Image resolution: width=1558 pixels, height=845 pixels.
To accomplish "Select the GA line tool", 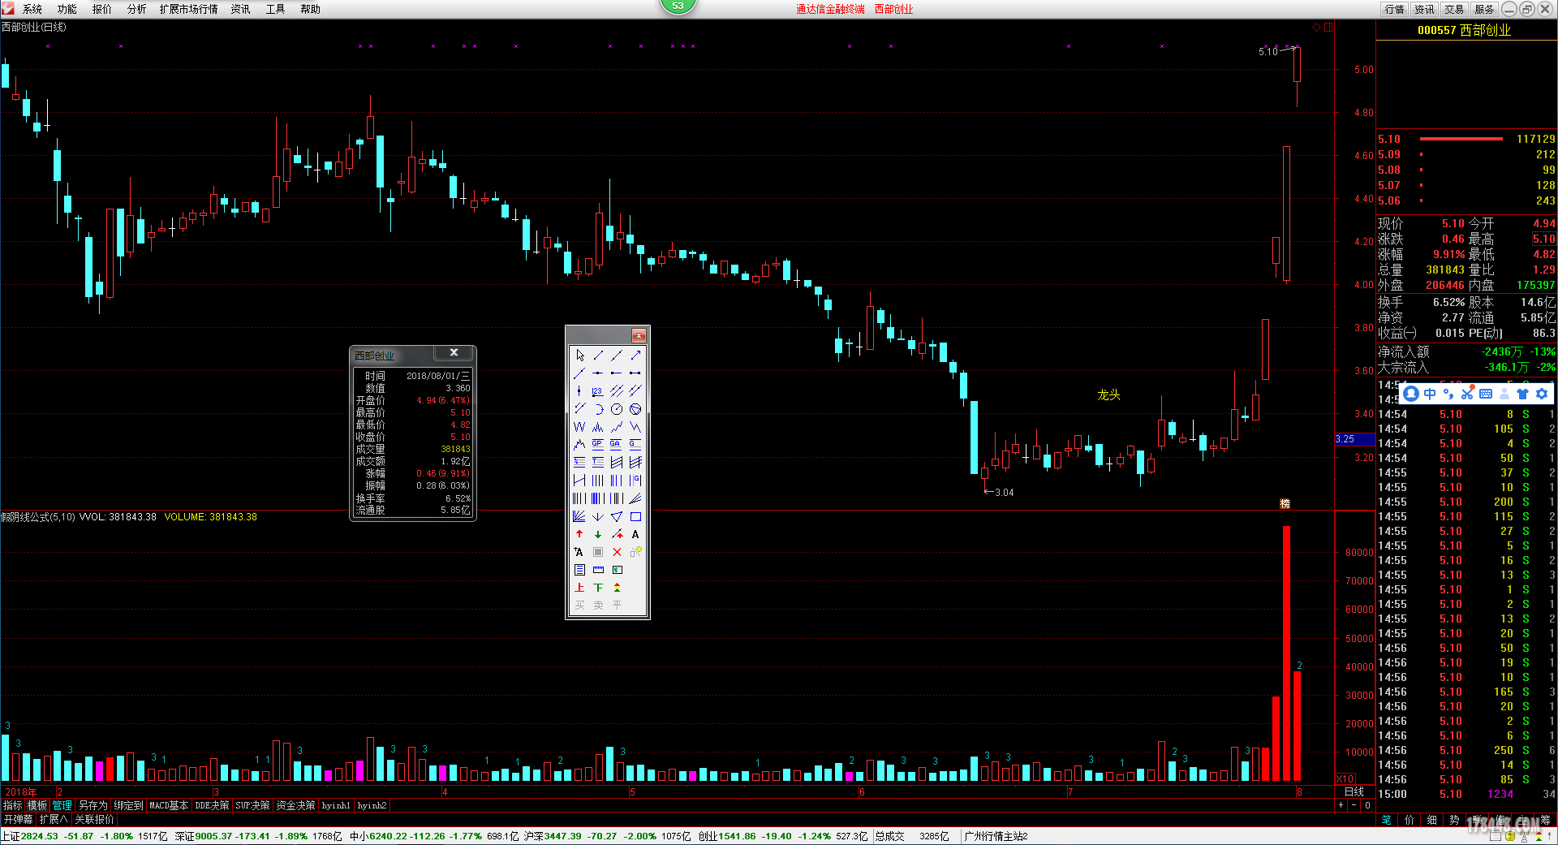I will pyautogui.click(x=617, y=445).
